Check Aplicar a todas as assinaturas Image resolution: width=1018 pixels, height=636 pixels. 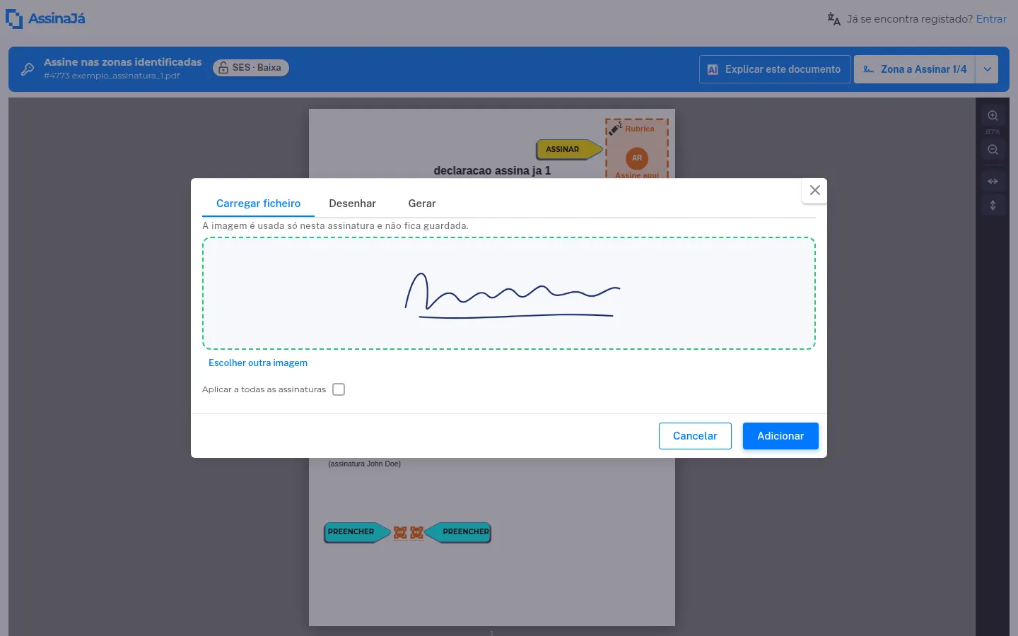point(339,389)
